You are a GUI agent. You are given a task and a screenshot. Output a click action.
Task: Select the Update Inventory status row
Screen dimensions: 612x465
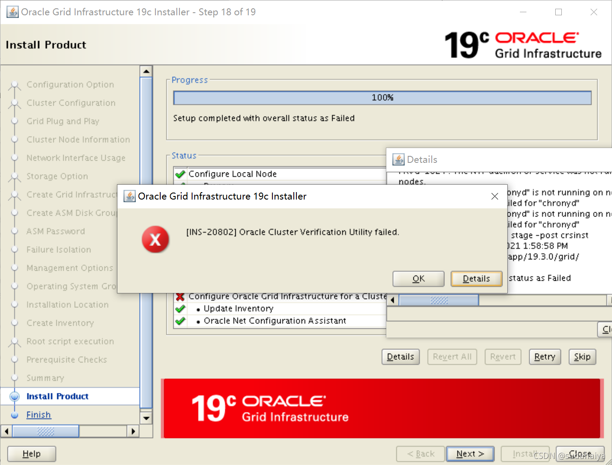pos(280,309)
